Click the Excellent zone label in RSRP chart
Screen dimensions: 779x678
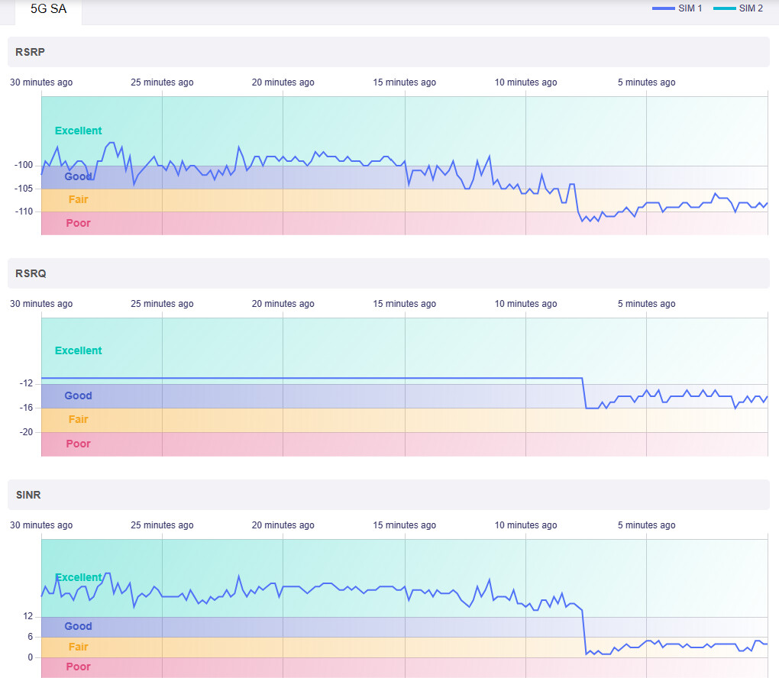pyautogui.click(x=78, y=131)
